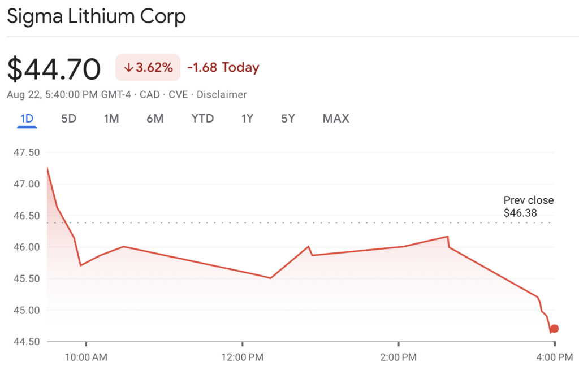Select the 1D time range tab
Screen dimensions: 579x375
(x=27, y=119)
